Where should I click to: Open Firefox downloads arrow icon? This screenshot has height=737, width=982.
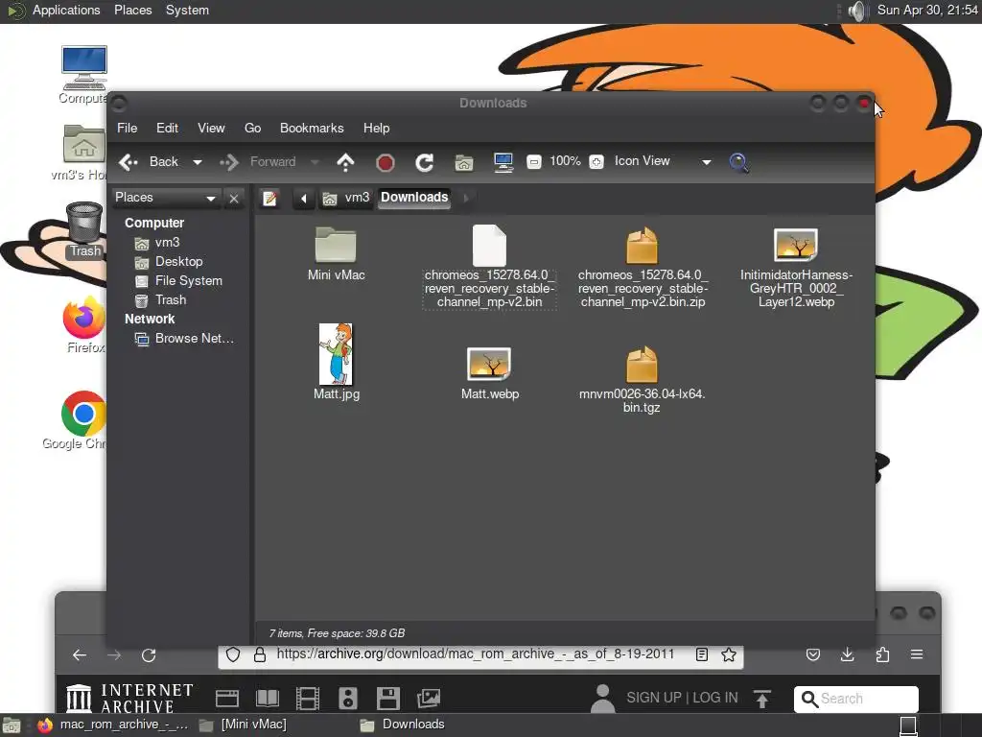[848, 654]
